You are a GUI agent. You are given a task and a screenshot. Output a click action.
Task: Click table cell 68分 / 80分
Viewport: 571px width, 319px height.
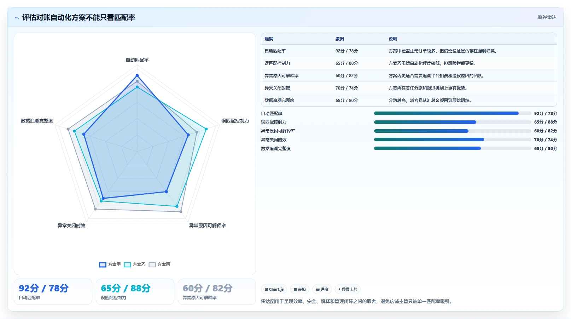pos(346,101)
